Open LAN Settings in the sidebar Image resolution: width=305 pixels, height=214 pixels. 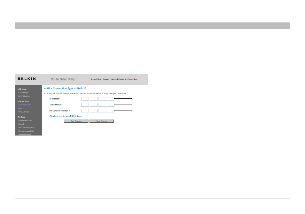[23, 93]
